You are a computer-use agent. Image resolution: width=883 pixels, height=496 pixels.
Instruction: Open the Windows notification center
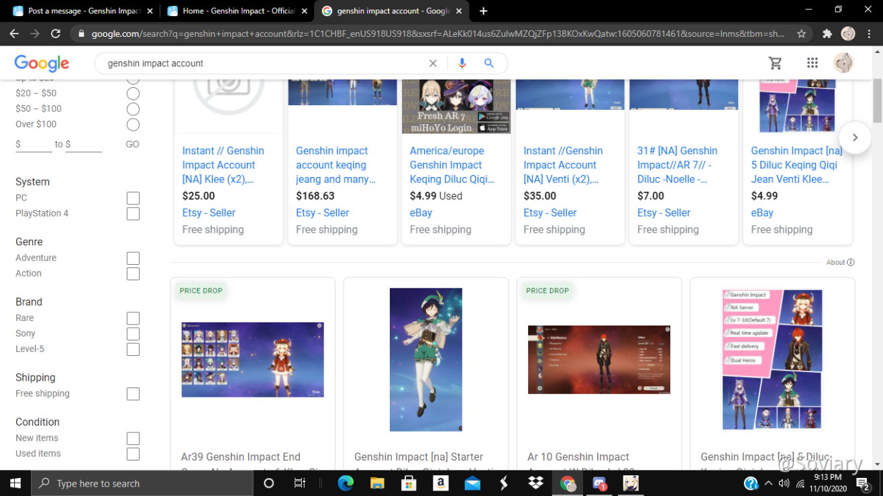point(864,483)
